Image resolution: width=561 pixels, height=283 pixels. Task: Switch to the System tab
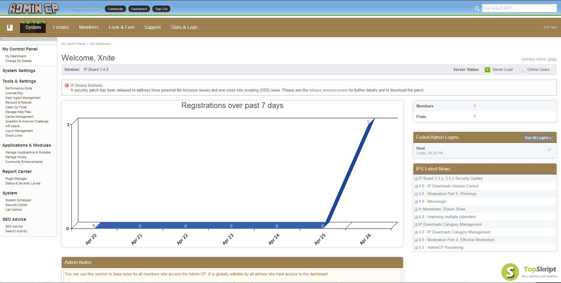[x=33, y=27]
